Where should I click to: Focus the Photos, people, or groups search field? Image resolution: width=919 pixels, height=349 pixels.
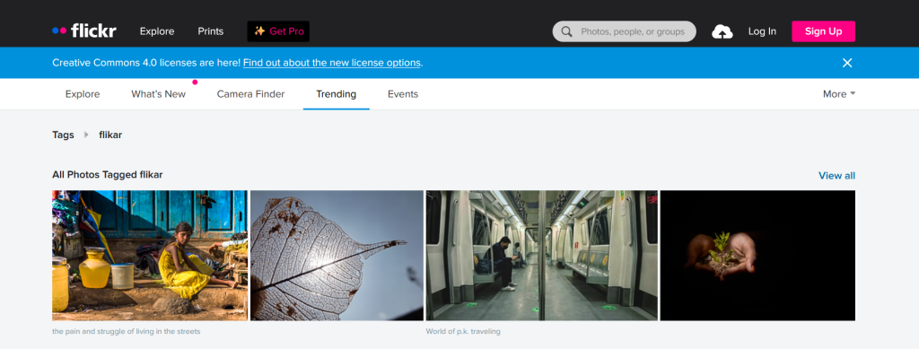(x=625, y=31)
